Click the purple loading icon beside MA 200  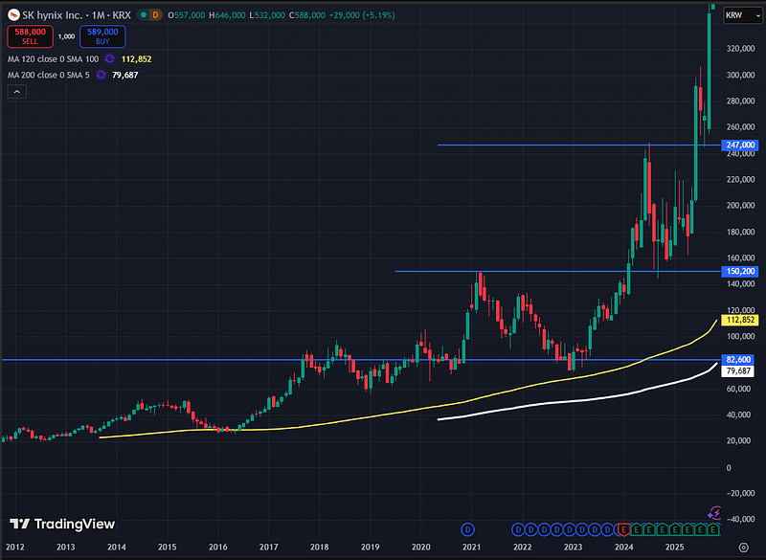point(101,75)
